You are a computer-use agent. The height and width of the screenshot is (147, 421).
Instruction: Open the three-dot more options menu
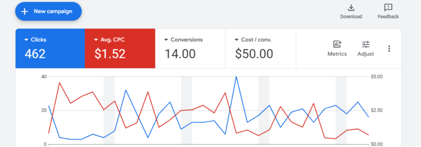(x=389, y=49)
